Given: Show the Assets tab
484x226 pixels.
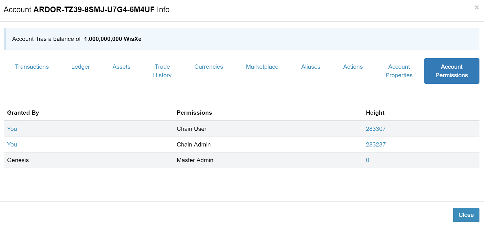Looking at the screenshot, I should click(121, 67).
